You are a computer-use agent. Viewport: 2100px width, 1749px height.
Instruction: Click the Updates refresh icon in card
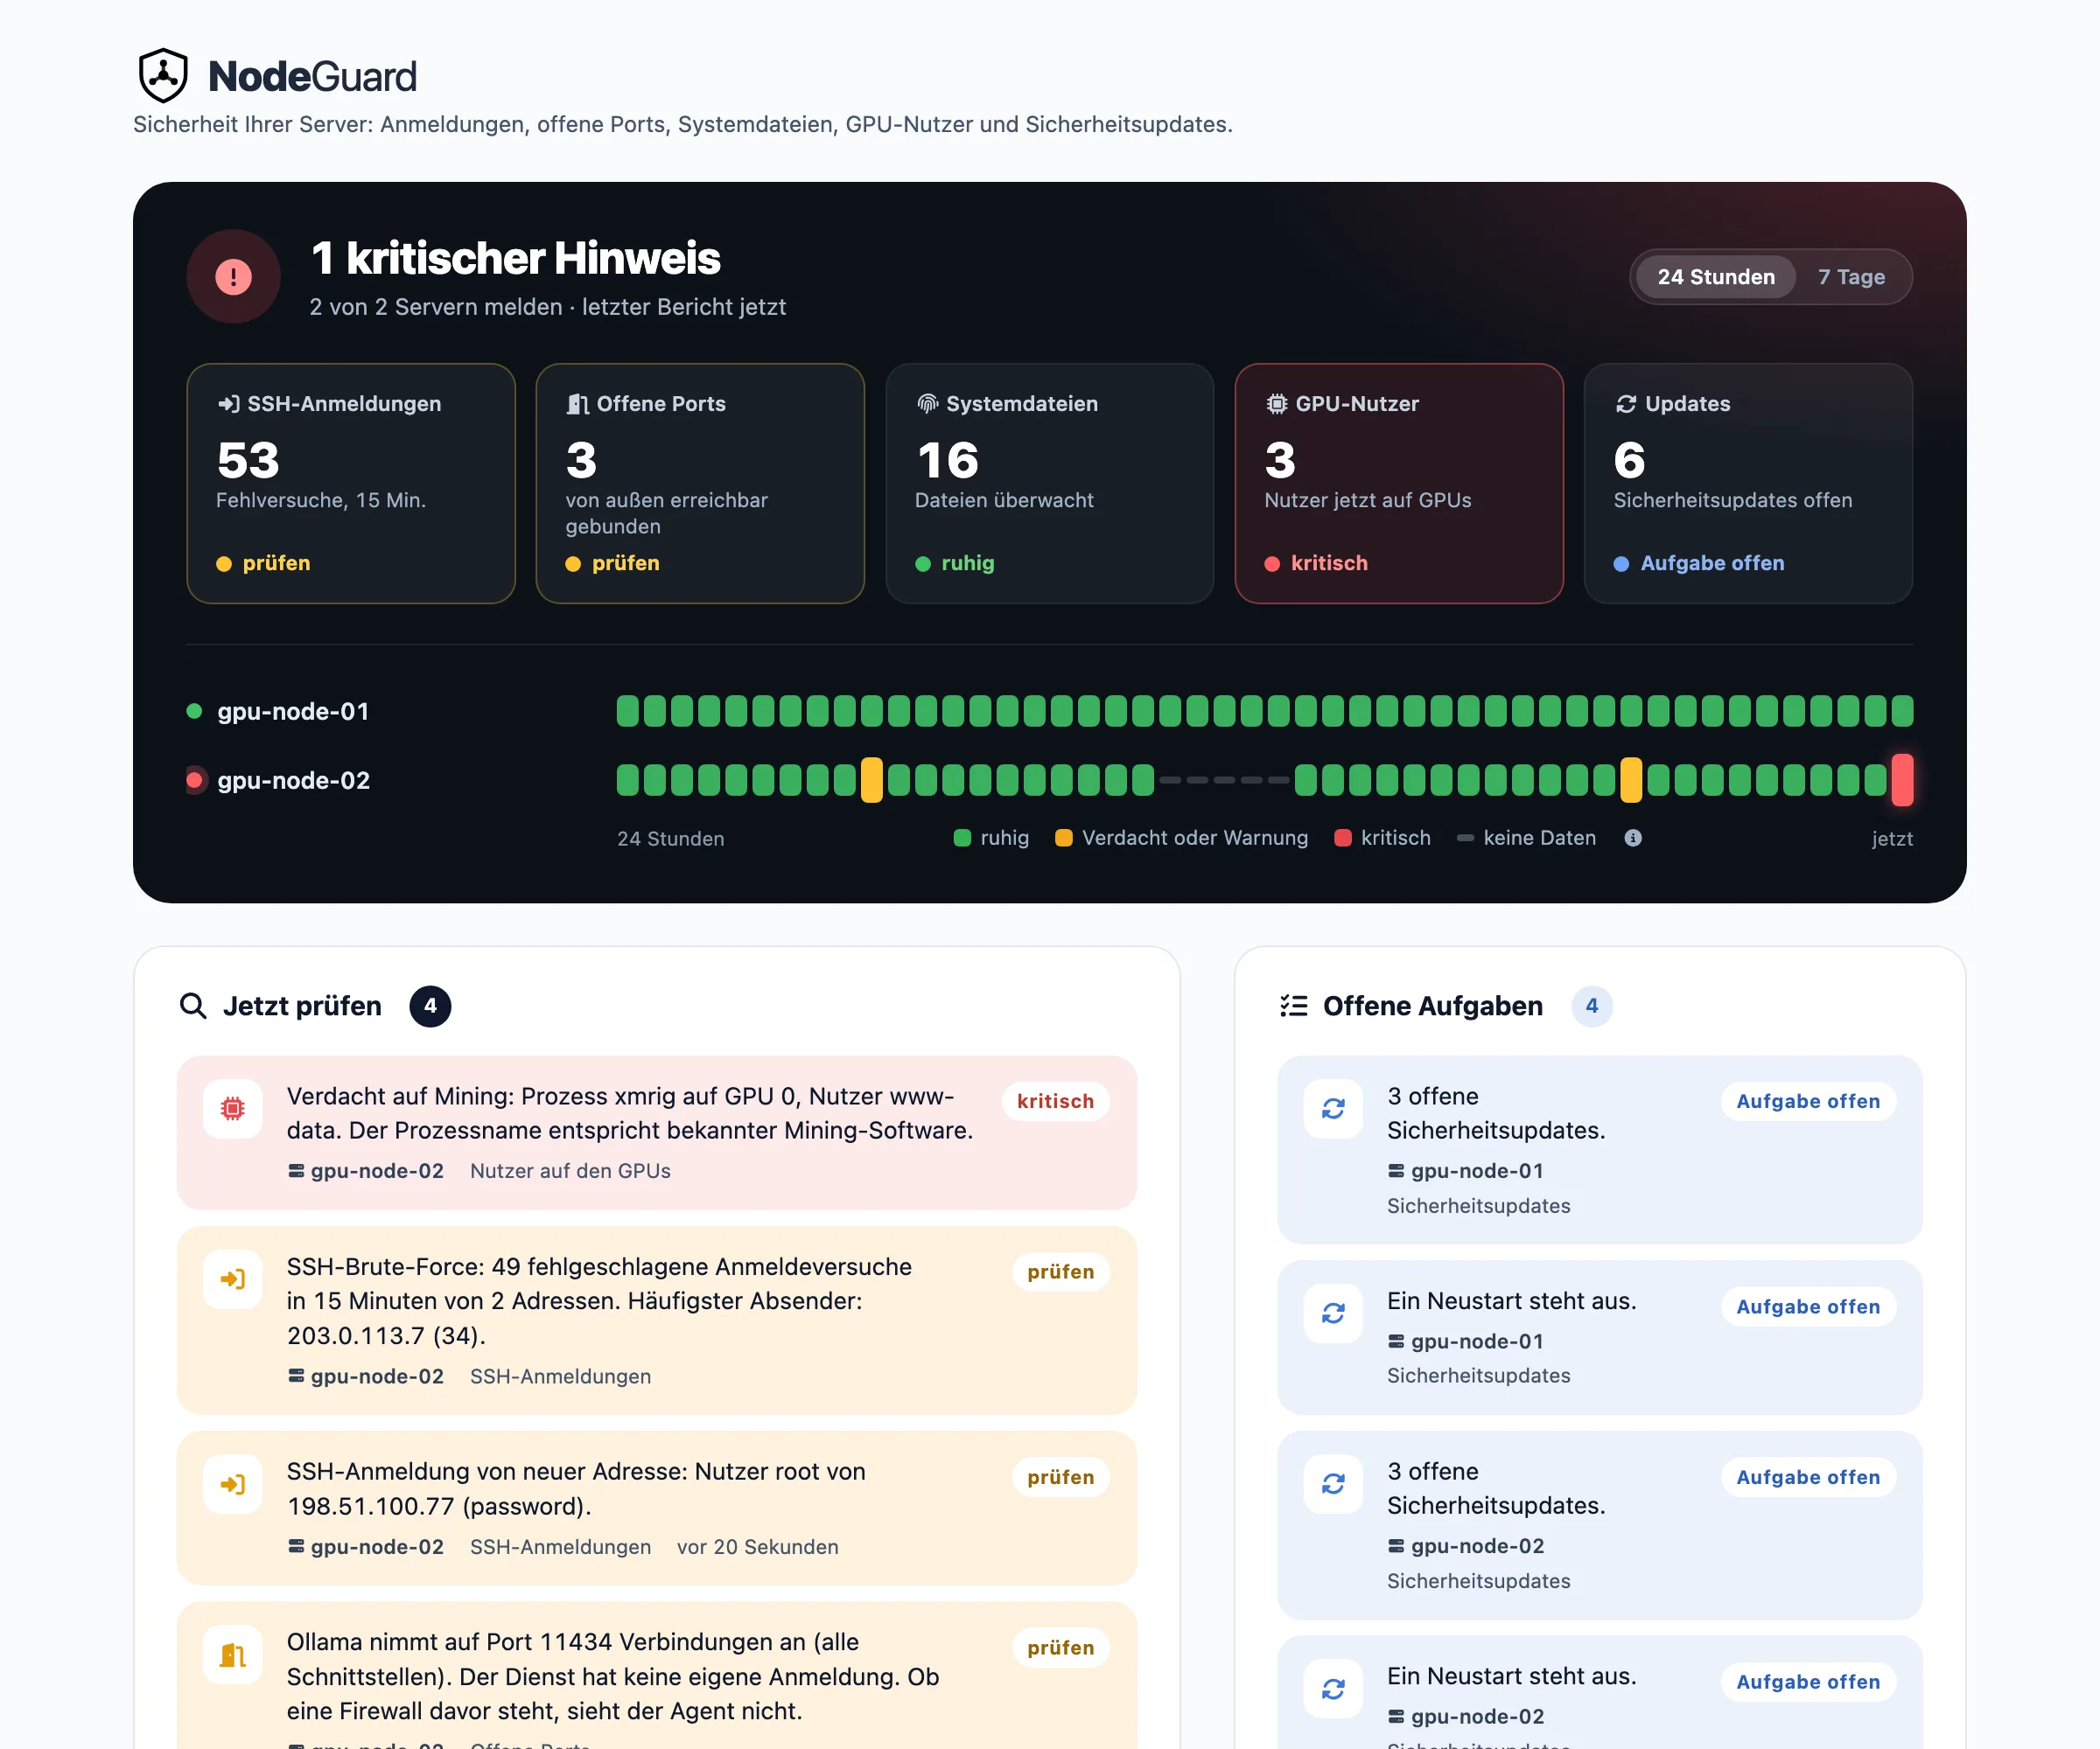point(1626,404)
